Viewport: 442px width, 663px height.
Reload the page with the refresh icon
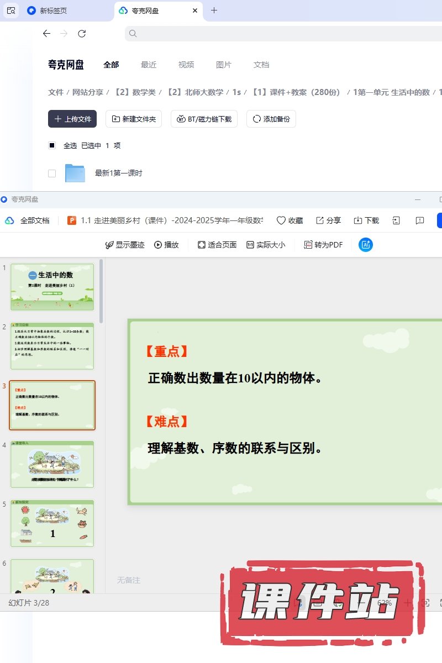[82, 34]
